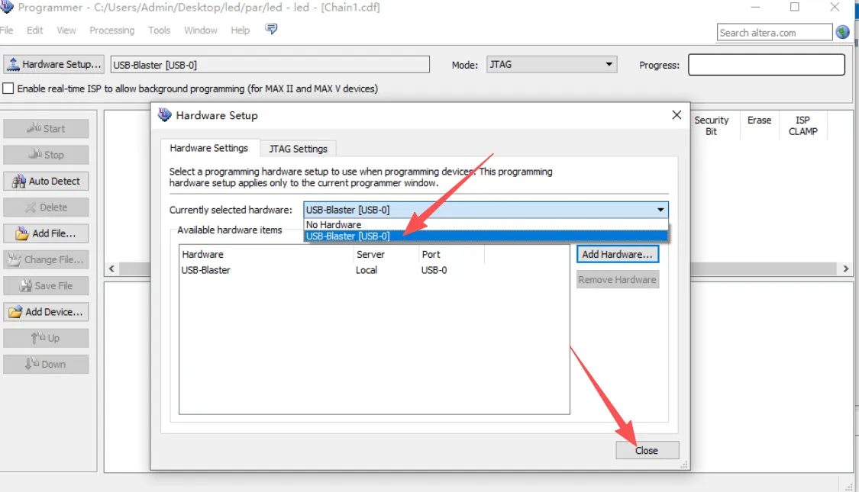859x492 pixels.
Task: Click the feedback speech bubble icon in menu bar
Action: 271,29
